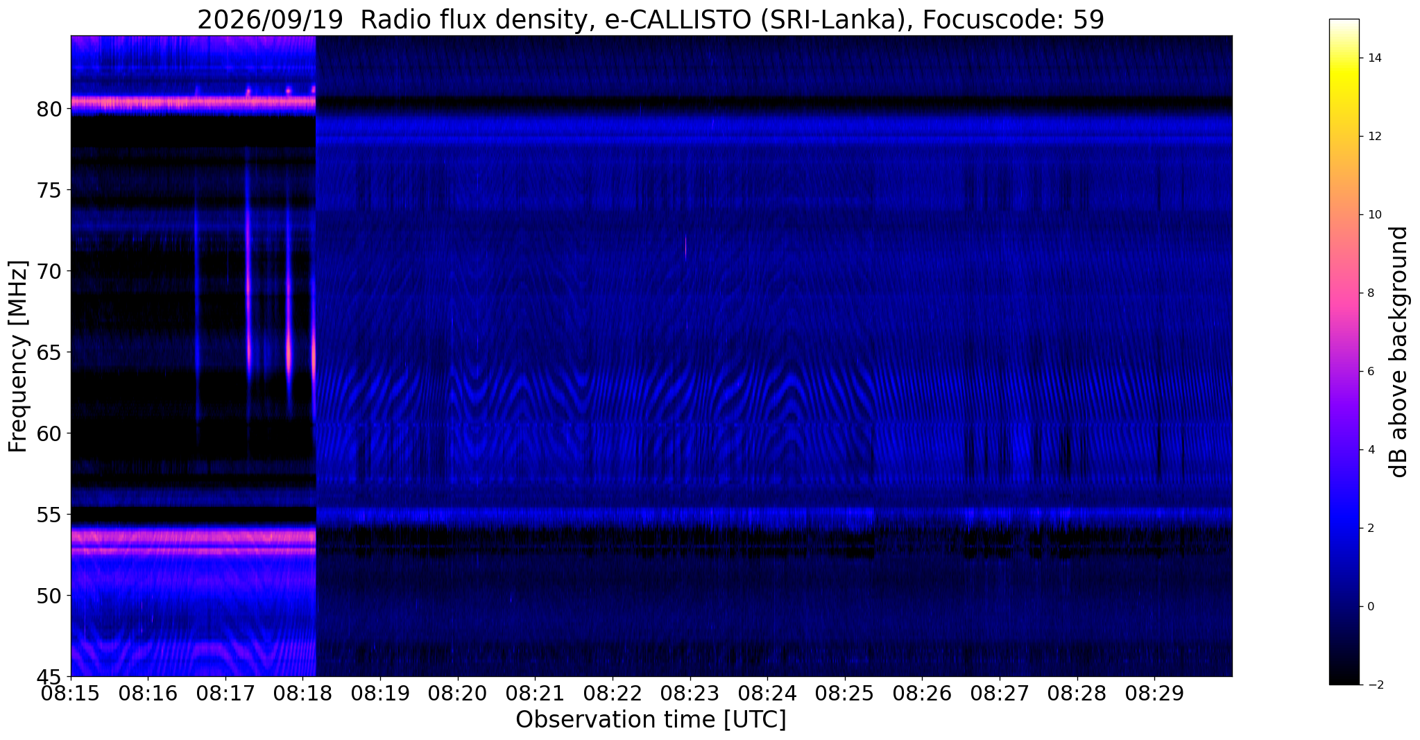Screen dimensions: 1420x740
Task: Click the 08:18 time axis label
Action: 303,693
